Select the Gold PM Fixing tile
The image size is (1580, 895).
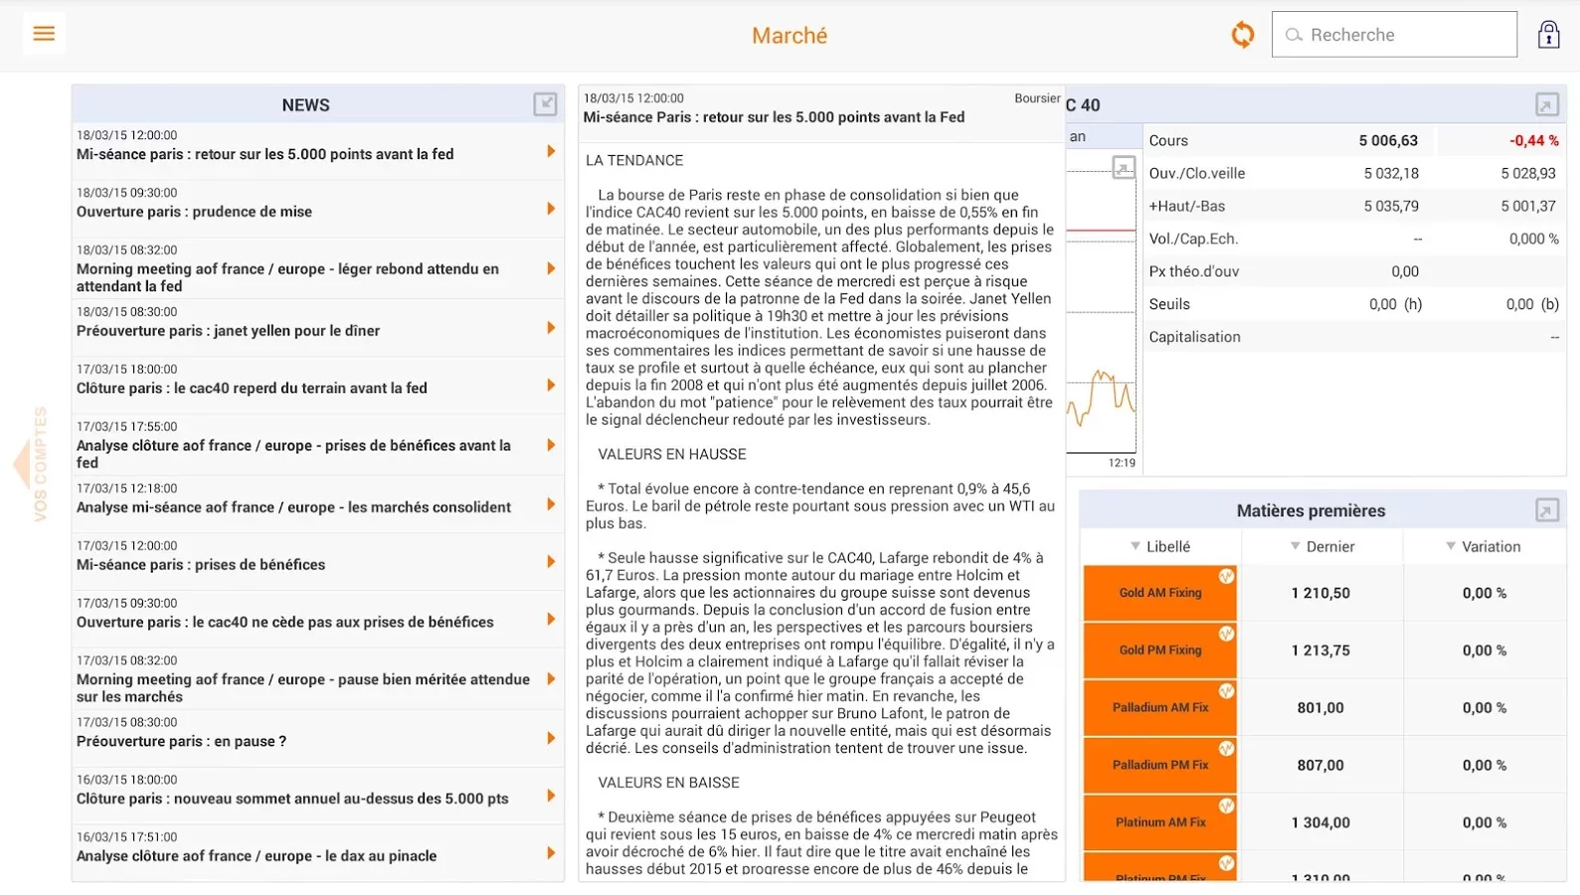(x=1160, y=650)
